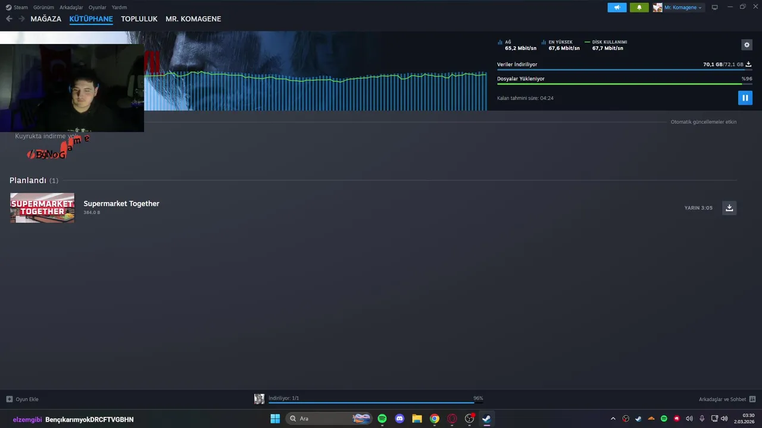The width and height of the screenshot is (762, 428).
Task: Open Supermarket Together game thumbnail
Action: (x=42, y=207)
